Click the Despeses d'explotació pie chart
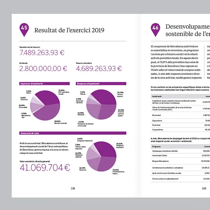 tap(101, 104)
